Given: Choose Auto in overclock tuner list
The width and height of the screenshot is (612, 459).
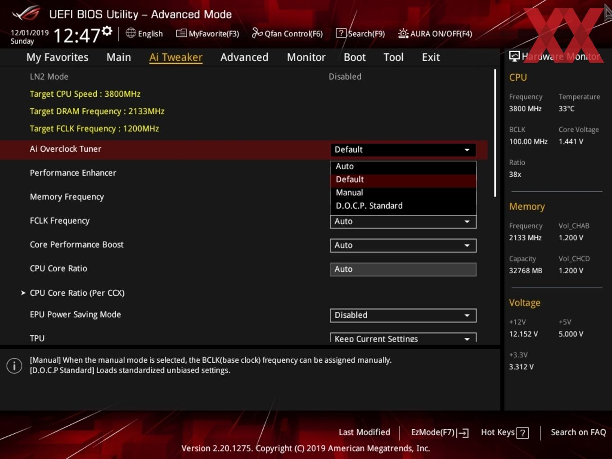Looking at the screenshot, I should [403, 166].
